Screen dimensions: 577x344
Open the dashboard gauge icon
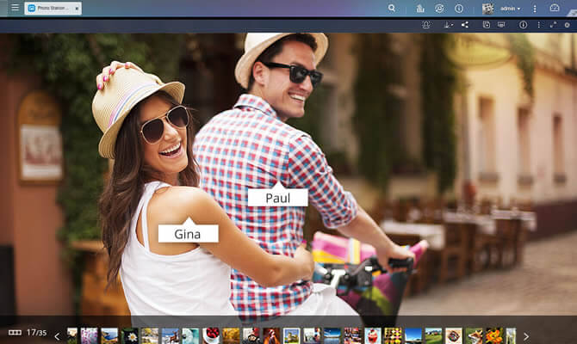click(x=555, y=8)
